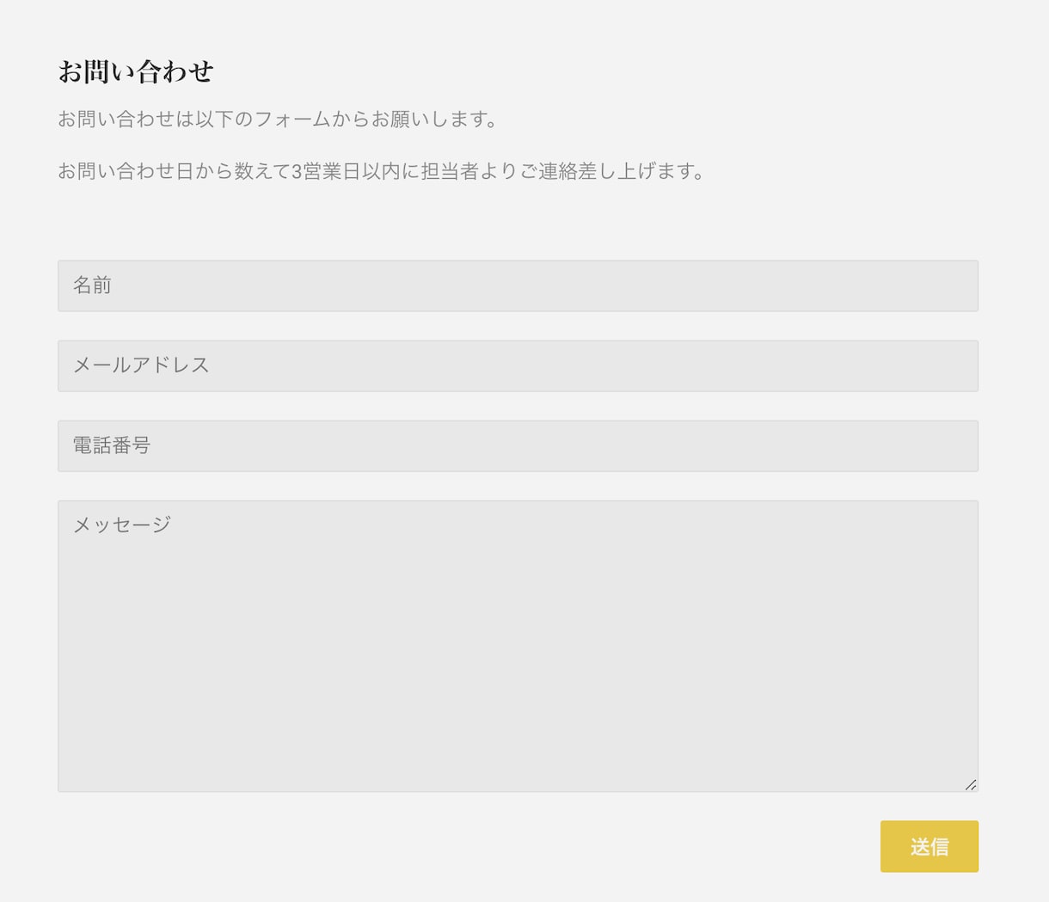Click the sentence mentioning 3営業日以内
Image resolution: width=1049 pixels, height=902 pixels.
pyautogui.click(x=383, y=171)
